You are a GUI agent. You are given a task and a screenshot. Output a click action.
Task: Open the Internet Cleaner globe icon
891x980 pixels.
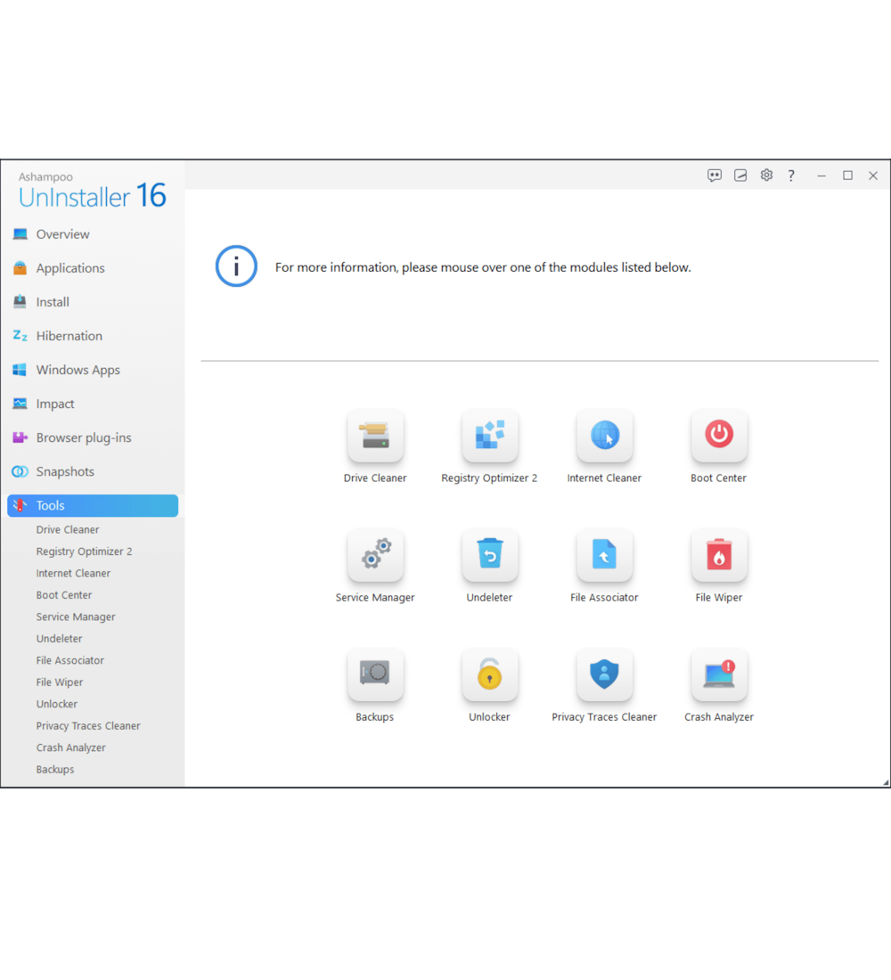[604, 437]
